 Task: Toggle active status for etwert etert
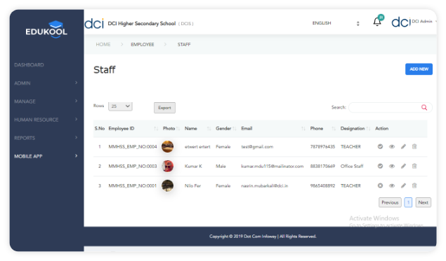click(x=380, y=146)
